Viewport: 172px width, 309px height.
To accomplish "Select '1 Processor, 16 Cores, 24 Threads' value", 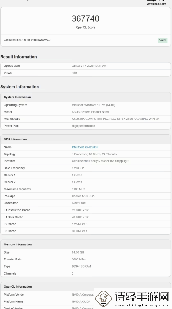I will point(94,154).
